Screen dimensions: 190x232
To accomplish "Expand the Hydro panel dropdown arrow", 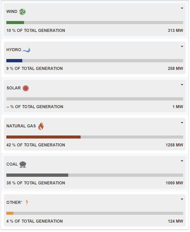I will pyautogui.click(x=182, y=46).
